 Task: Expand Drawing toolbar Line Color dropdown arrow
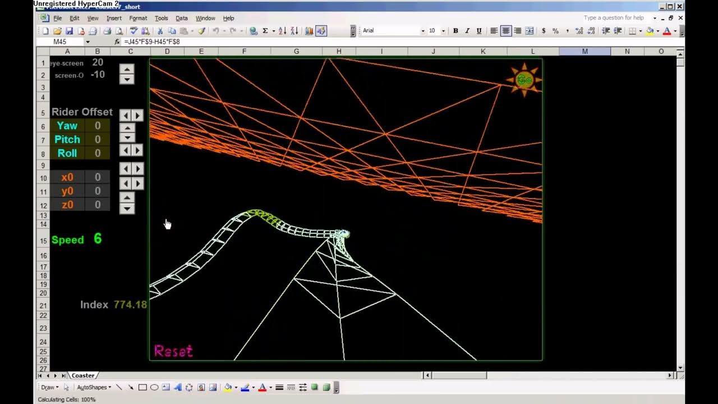(253, 387)
